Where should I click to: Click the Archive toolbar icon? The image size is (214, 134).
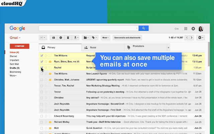53,38
